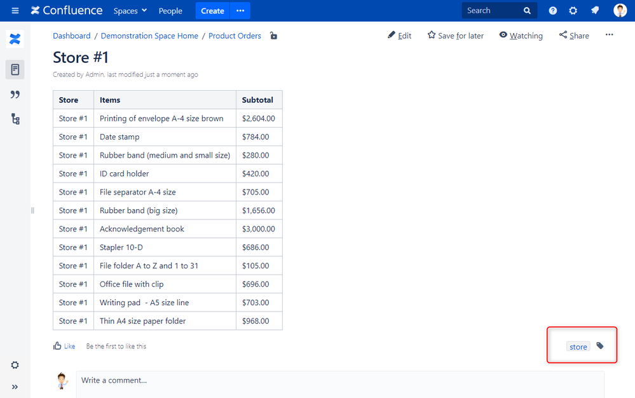Click the magnifier search icon
Image resolution: width=635 pixels, height=398 pixels.
click(x=527, y=11)
